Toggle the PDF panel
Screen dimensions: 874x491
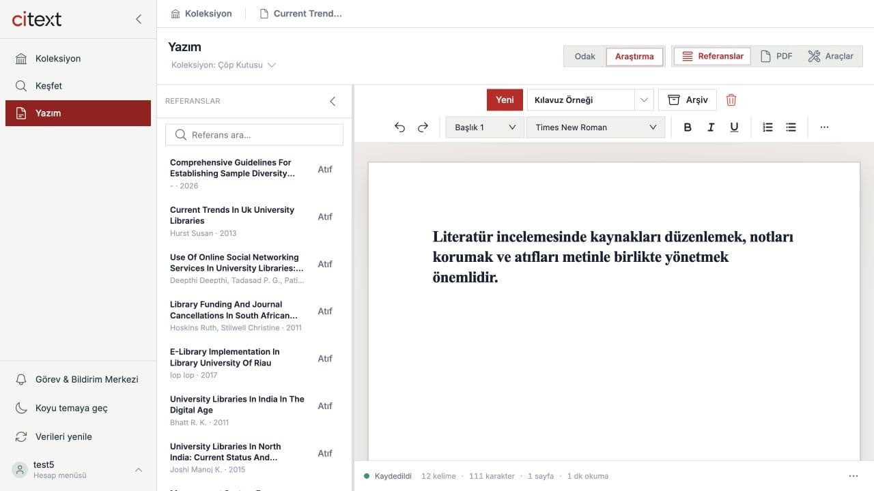[x=776, y=56]
